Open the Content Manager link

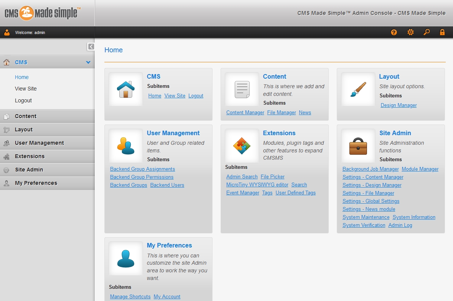(x=245, y=113)
